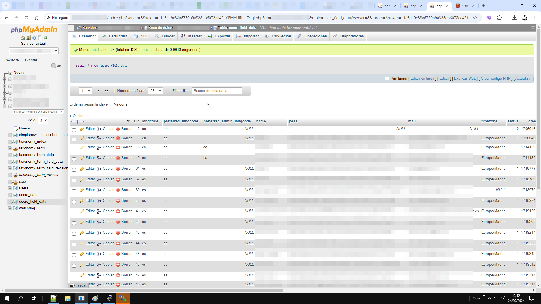Open the Consola panel icon
This screenshot has height=304, width=541.
click(x=72, y=286)
